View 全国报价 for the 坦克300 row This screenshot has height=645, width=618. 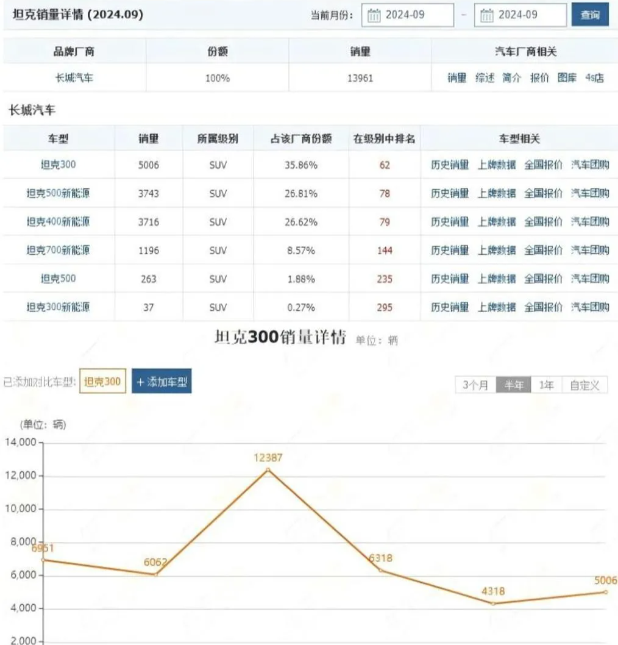pos(543,165)
